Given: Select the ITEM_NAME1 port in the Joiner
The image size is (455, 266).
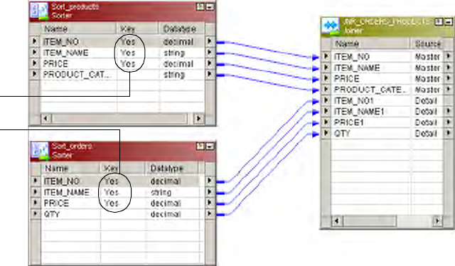Looking at the screenshot, I should (359, 112).
